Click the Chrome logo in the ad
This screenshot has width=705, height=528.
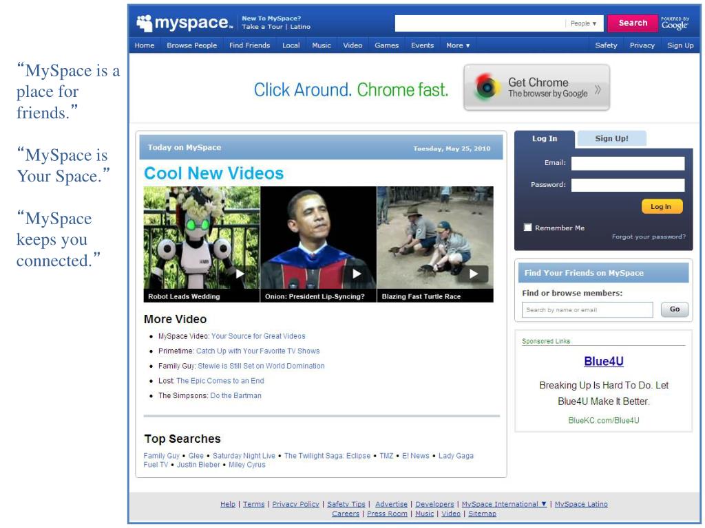[487, 87]
